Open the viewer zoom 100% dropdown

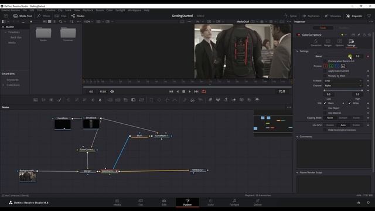click(x=88, y=22)
